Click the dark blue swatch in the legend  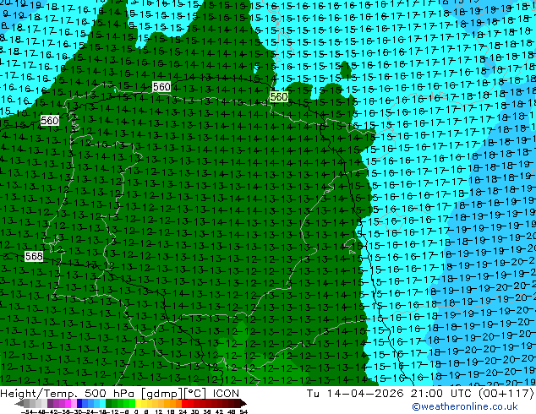coord(79,403)
